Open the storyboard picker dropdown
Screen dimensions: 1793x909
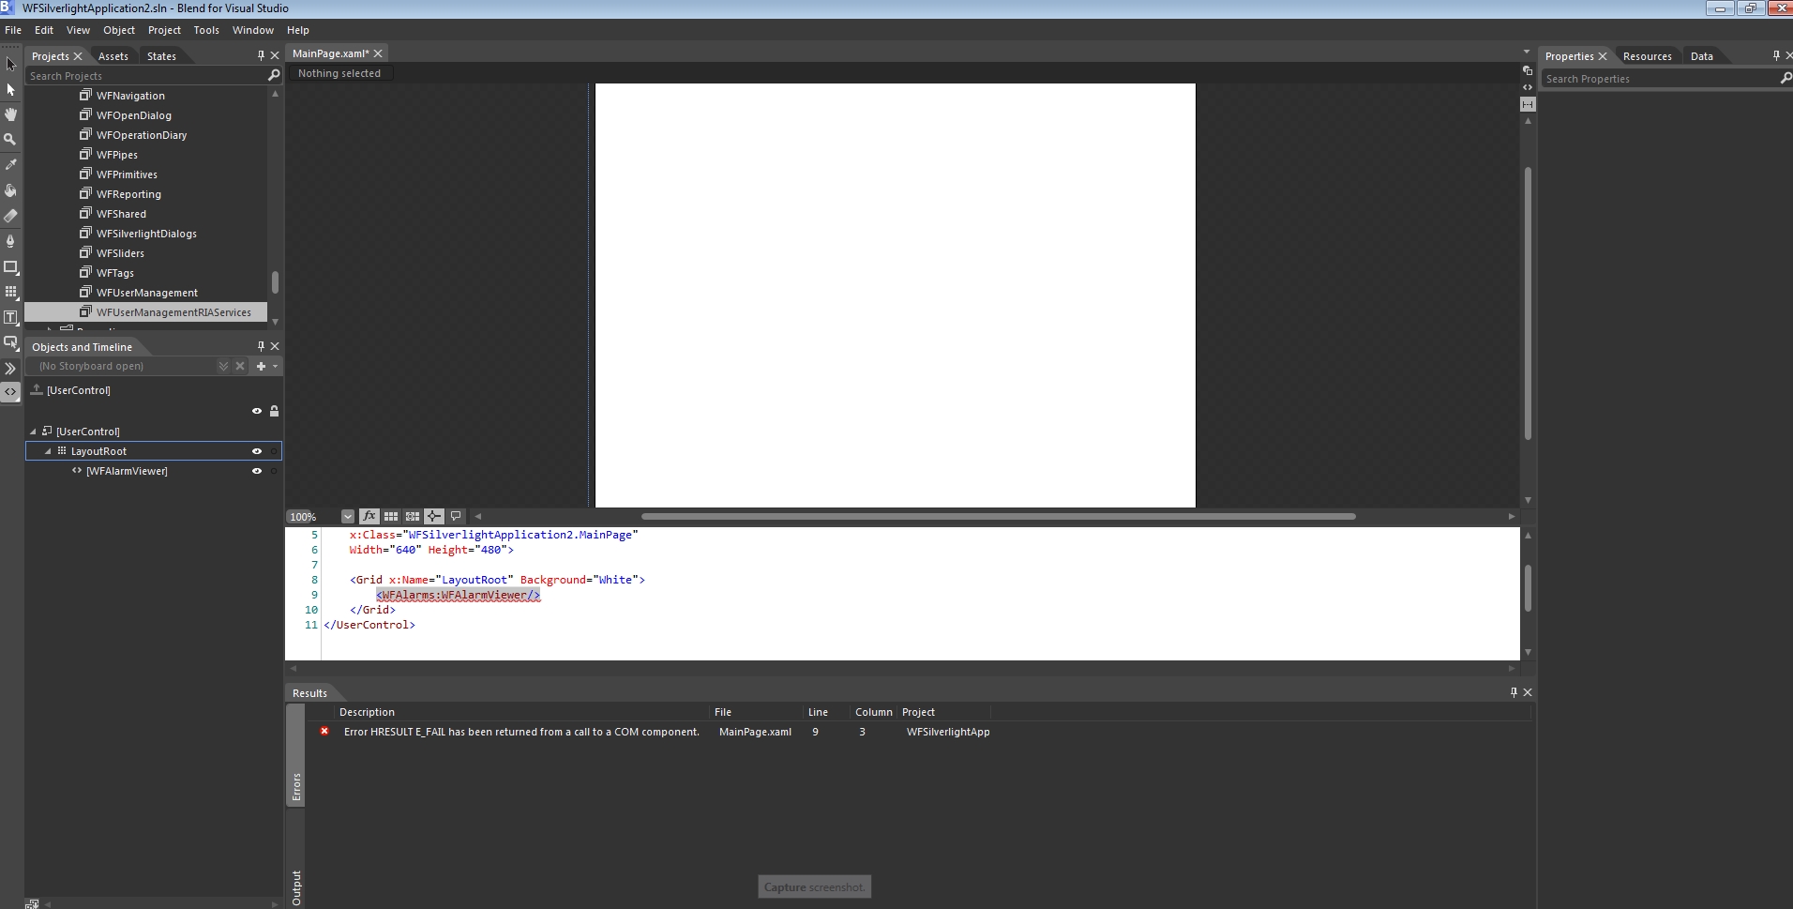click(x=224, y=366)
